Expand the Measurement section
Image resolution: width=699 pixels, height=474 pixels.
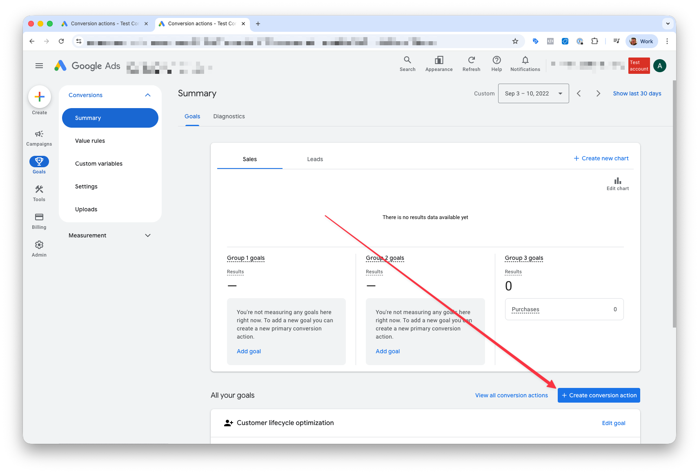148,235
